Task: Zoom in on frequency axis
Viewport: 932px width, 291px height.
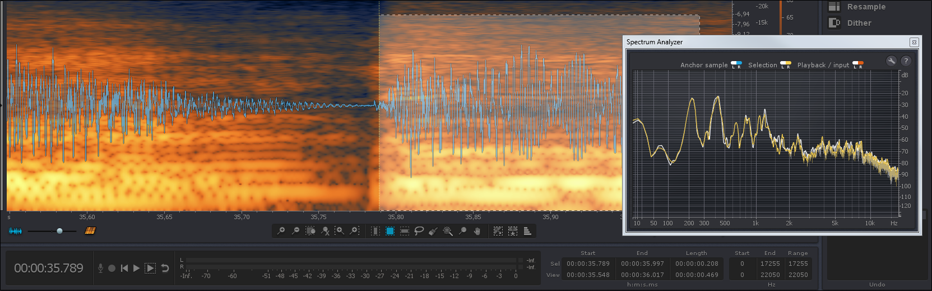Action: (x=354, y=231)
